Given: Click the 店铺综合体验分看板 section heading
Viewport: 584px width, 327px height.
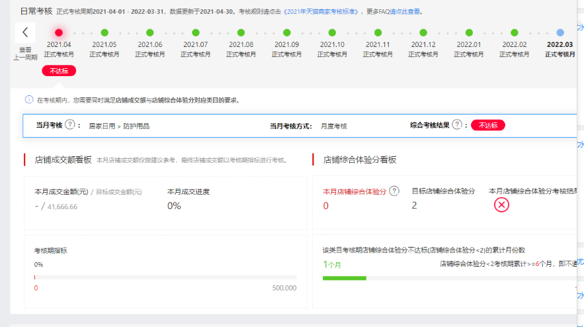Looking at the screenshot, I should 359,160.
